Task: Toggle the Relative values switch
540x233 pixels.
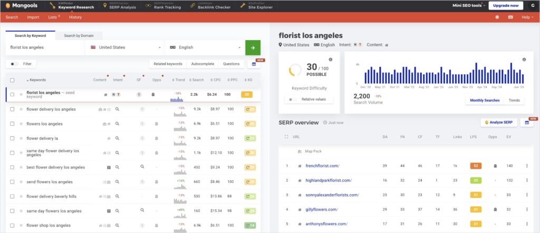Action: [293, 99]
